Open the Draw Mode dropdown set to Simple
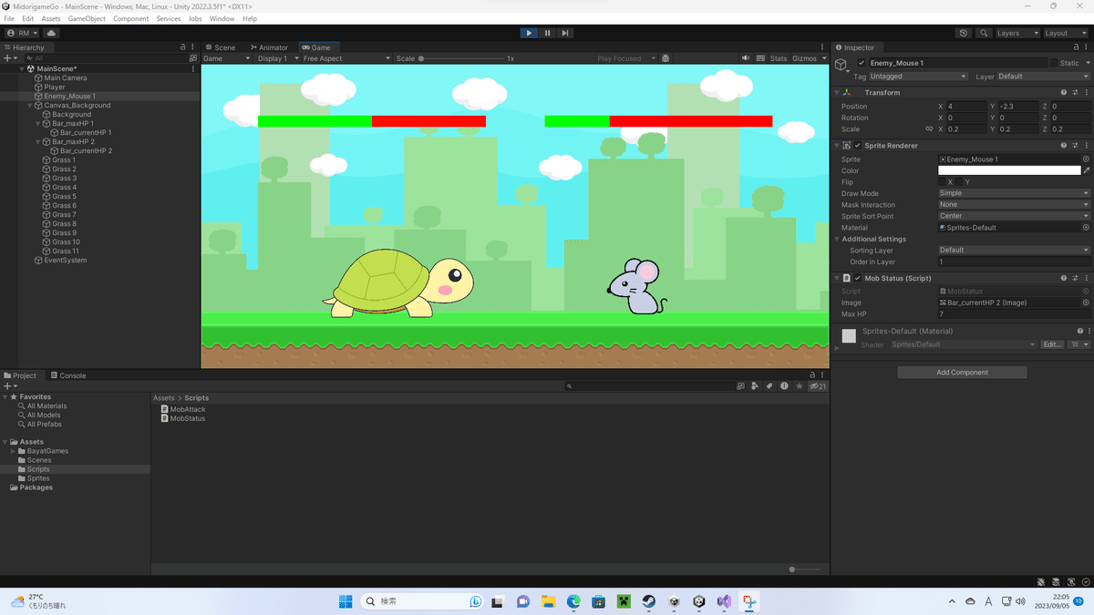Image resolution: width=1094 pixels, height=615 pixels. point(1012,193)
